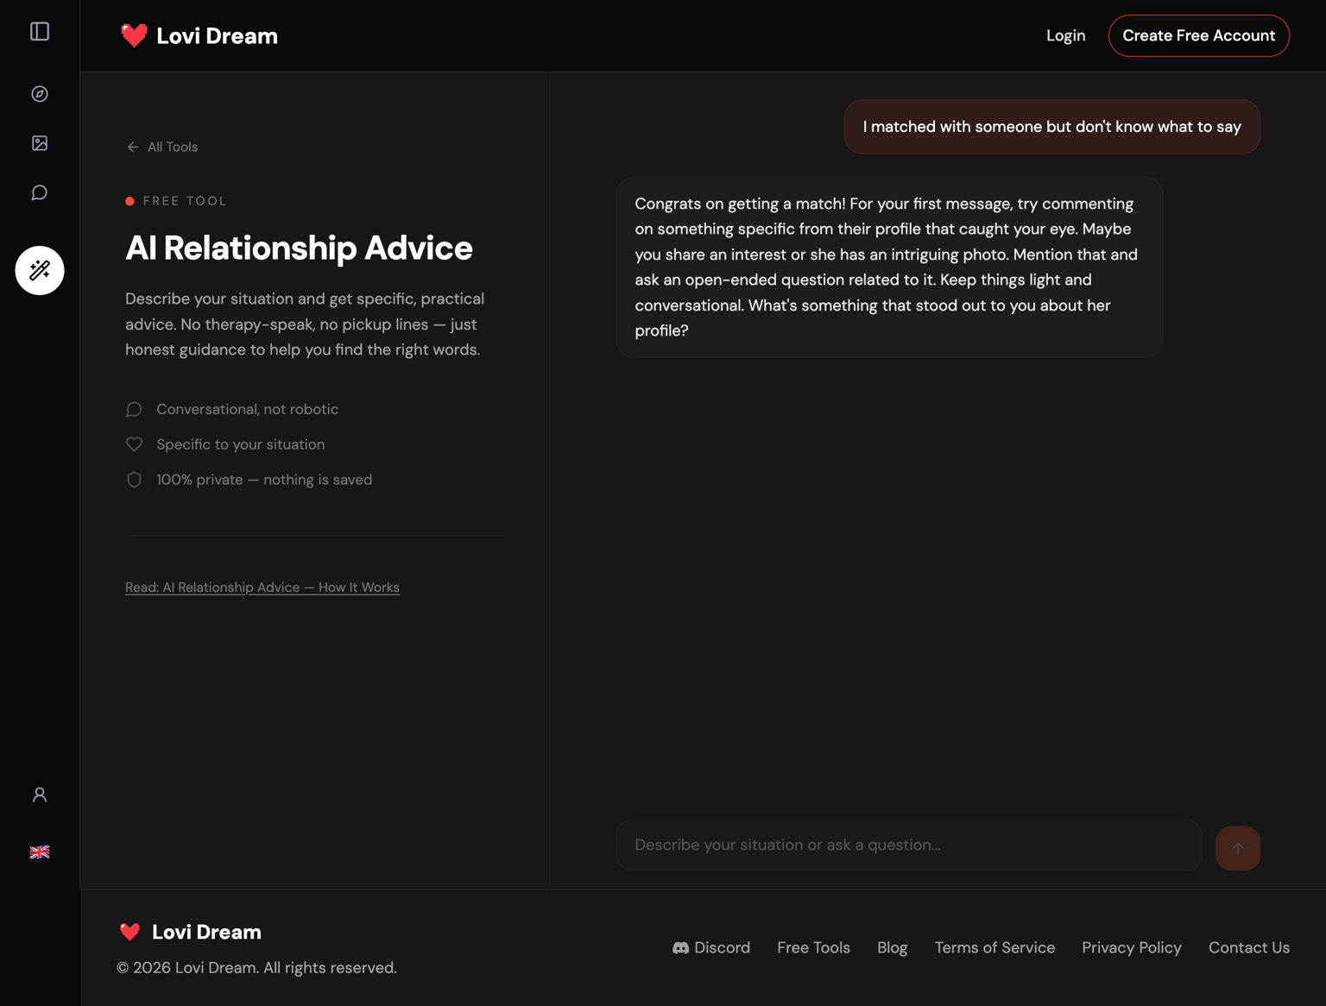Viewport: 1326px width, 1006px height.
Task: Open the chat bubble sidebar icon
Action: pos(40,192)
